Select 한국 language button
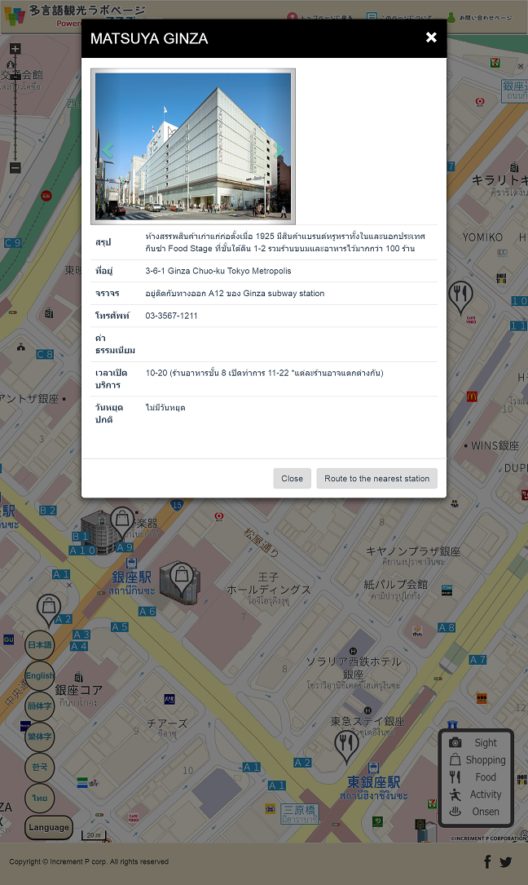This screenshot has height=885, width=528. coord(39,767)
